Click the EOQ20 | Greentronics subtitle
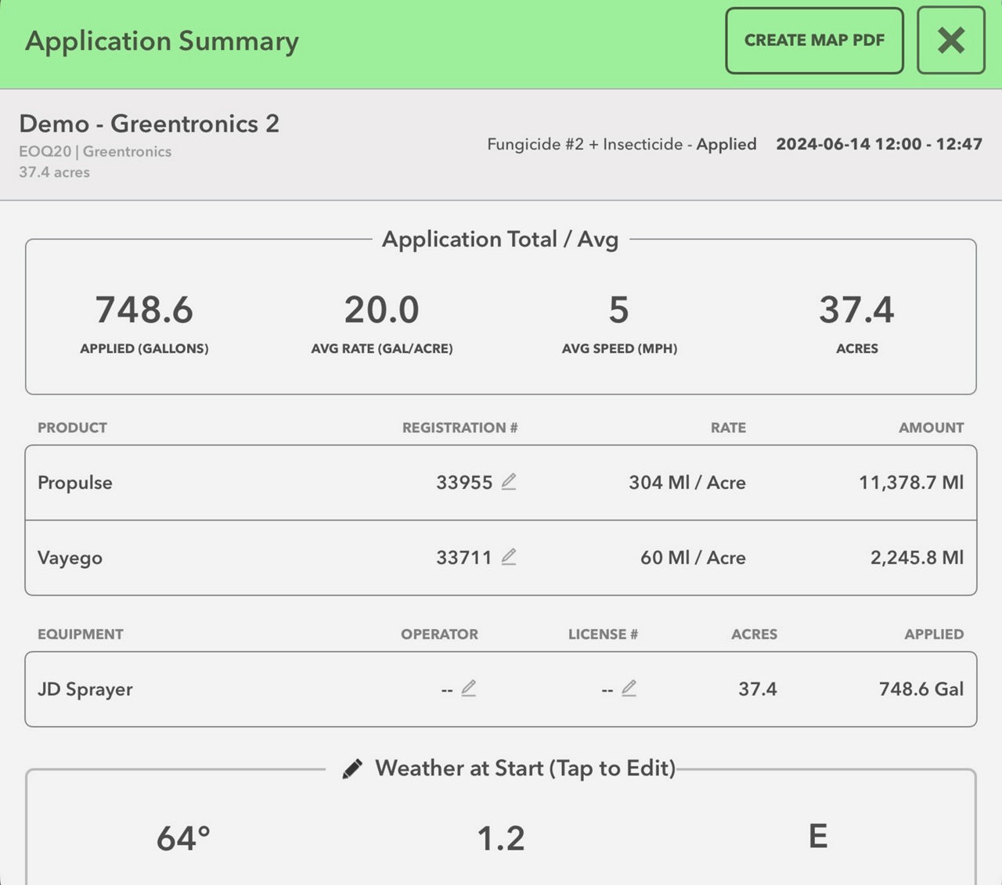This screenshot has width=1002, height=885. (x=95, y=151)
